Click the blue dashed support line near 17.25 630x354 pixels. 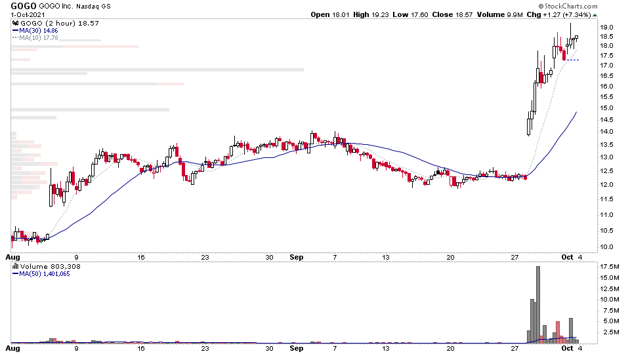[x=572, y=60]
